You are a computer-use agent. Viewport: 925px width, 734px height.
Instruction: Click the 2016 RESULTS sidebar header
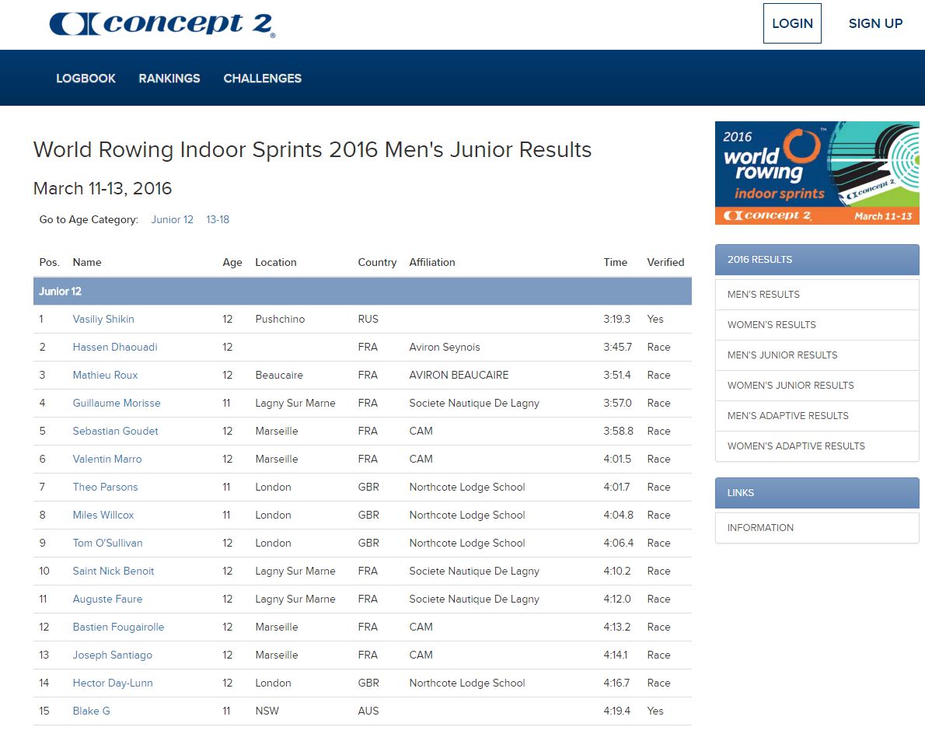[x=816, y=260]
